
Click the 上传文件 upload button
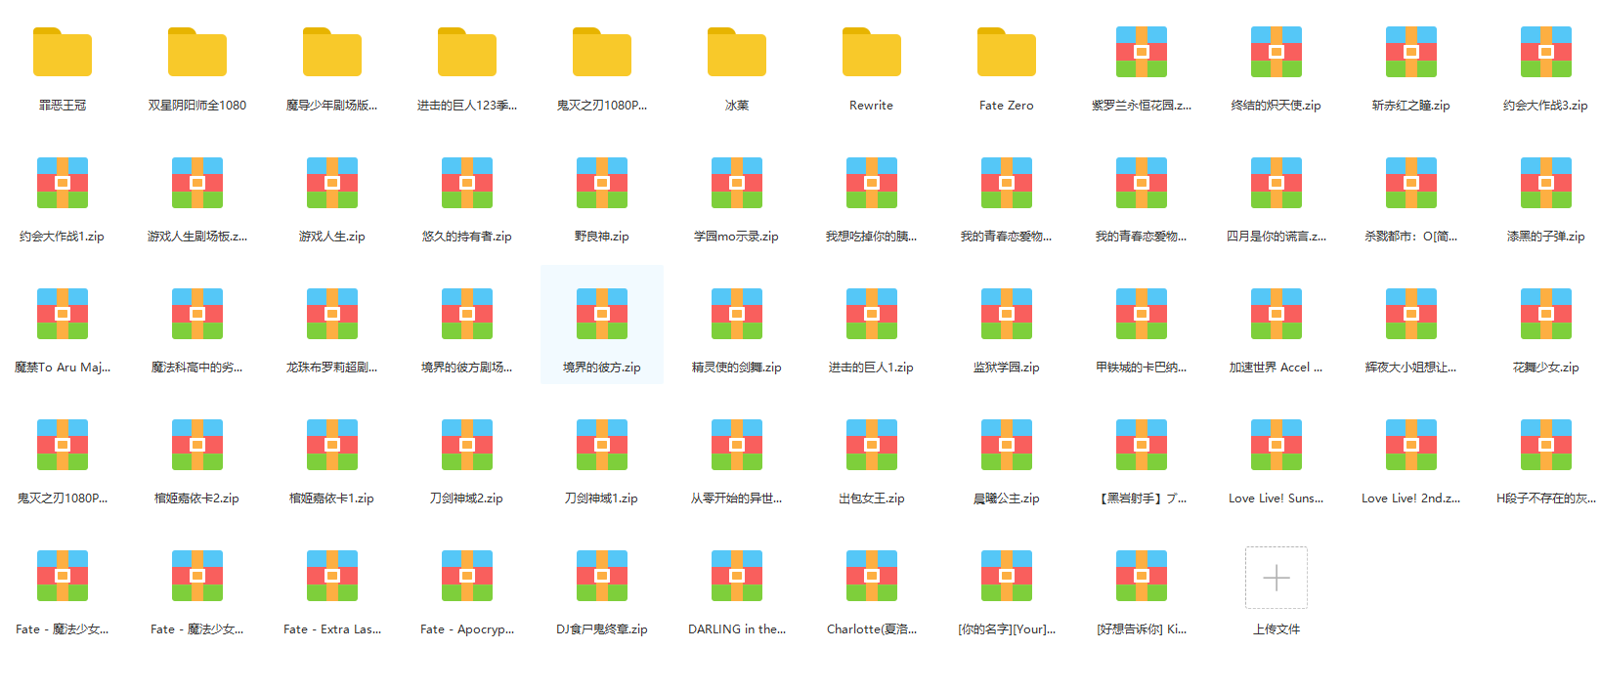1276,578
